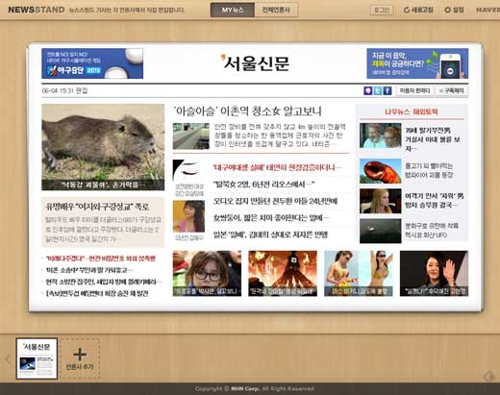The height and width of the screenshot is (395, 500).
Task: Open first red bulleted headline in lower-left list
Action: point(100,259)
